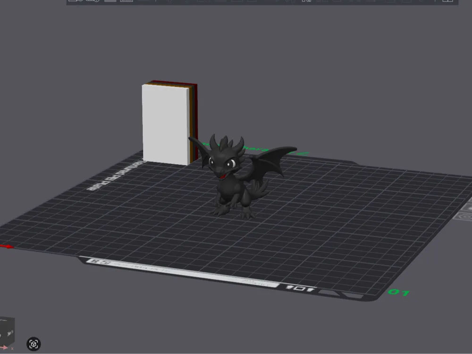Click the plate settings icon at the plate's right edge
Image resolution: width=472 pixels, height=354 pixels.
point(465,217)
